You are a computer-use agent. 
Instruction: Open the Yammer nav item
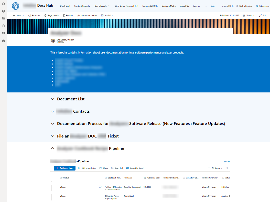[x=197, y=6]
